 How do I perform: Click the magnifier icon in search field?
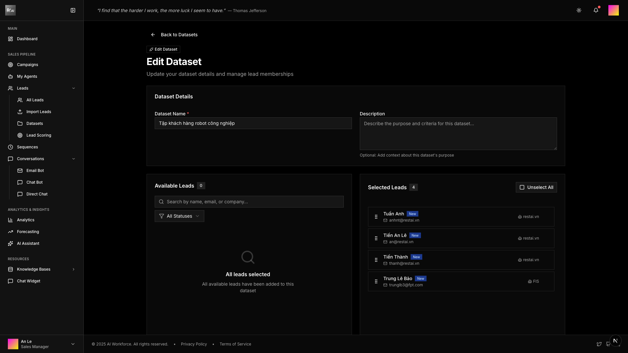(161, 202)
